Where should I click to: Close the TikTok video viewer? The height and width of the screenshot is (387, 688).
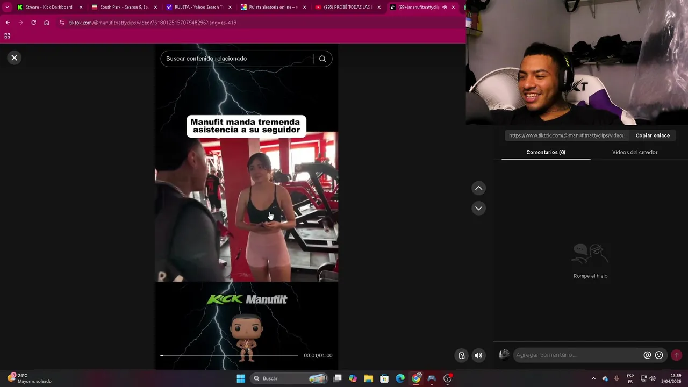[15, 58]
